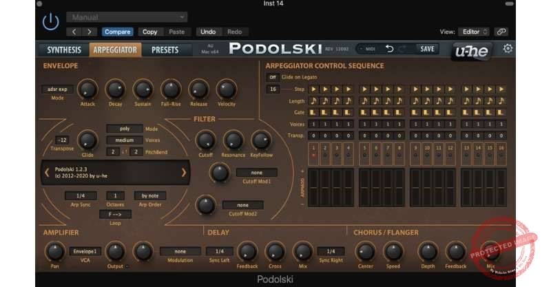Click the Podolski undo arrow icon
Image resolution: width=551 pixels, height=287 pixels.
pyautogui.click(x=389, y=49)
